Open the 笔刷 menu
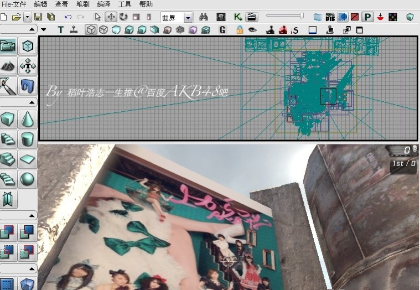Screen dimensions: 420x290 coord(83,4)
